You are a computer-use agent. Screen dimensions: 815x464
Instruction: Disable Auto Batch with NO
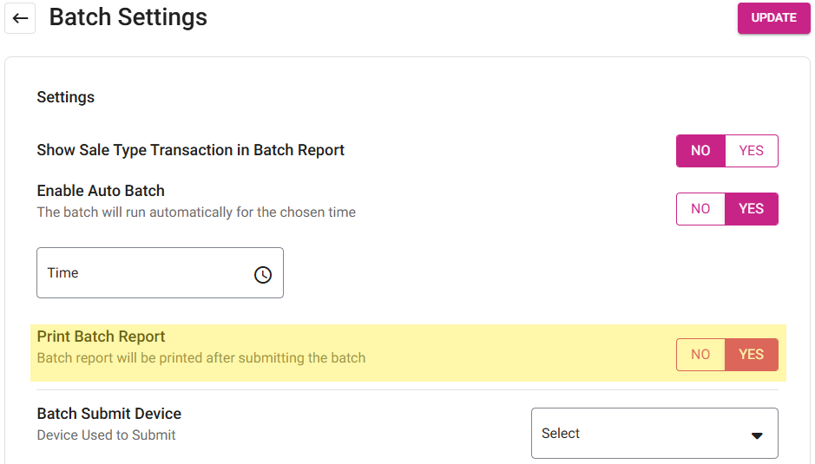click(700, 209)
